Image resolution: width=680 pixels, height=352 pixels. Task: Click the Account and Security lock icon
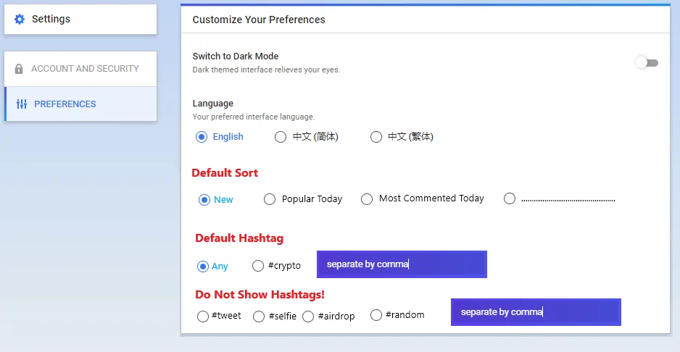[x=19, y=69]
